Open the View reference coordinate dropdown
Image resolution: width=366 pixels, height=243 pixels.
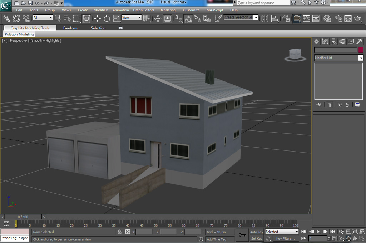132,18
